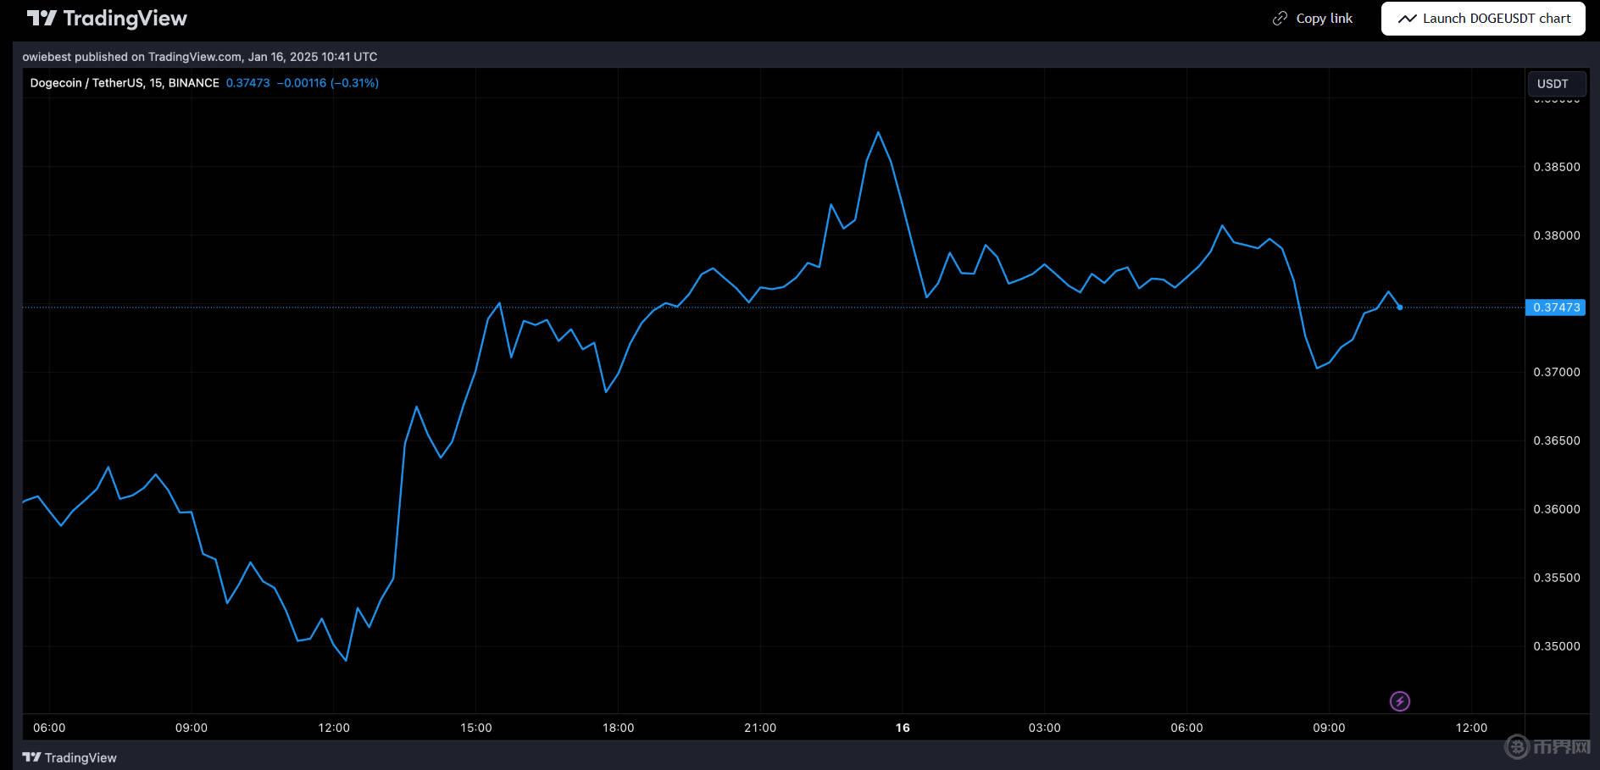
Task: Click the owiebest published byline text
Action: [200, 57]
